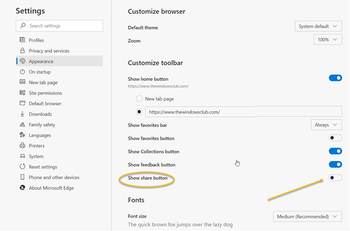Go to the Family safety section
The image size is (350, 231).
pos(42,124)
